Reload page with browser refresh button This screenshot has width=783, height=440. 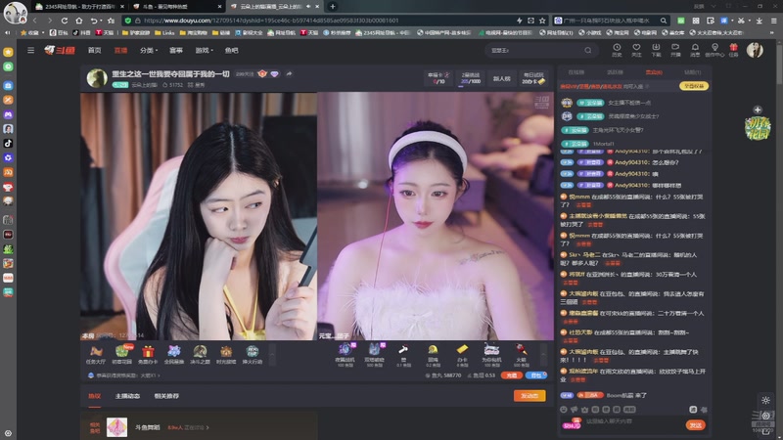click(65, 21)
